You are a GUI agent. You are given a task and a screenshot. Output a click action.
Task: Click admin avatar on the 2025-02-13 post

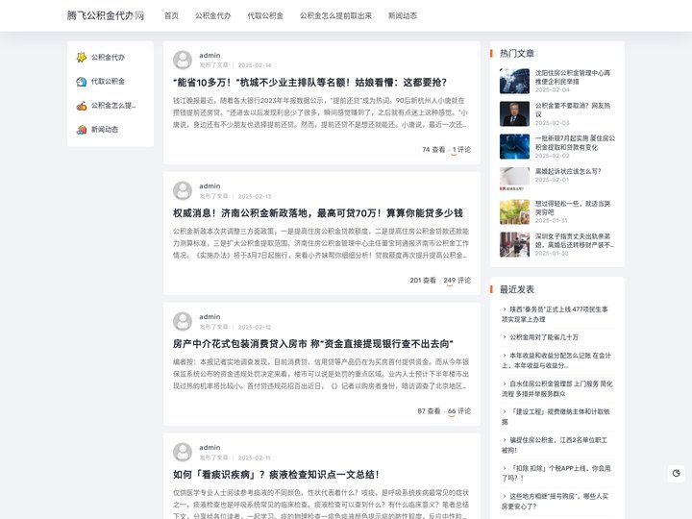click(183, 190)
